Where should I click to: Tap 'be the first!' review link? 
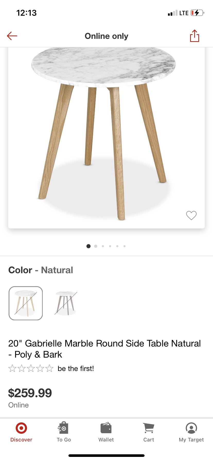click(x=76, y=368)
